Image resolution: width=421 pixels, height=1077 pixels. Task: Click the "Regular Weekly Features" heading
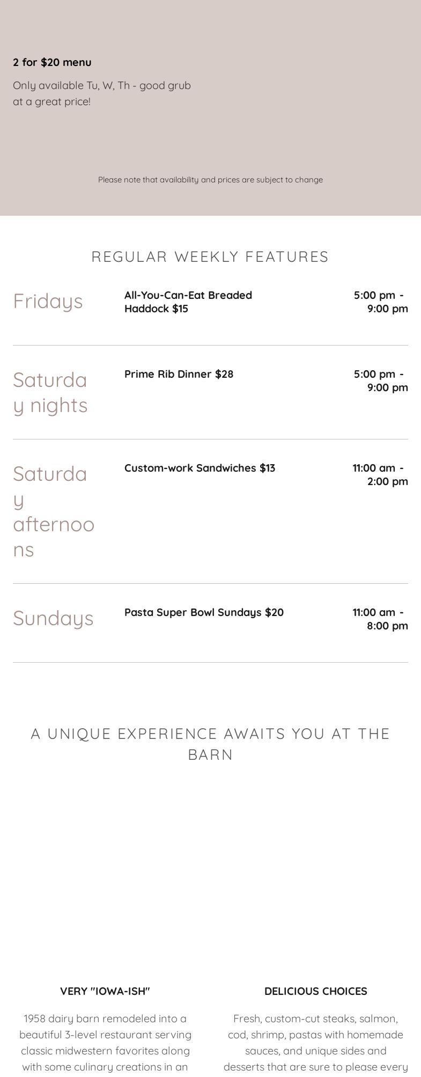pyautogui.click(x=210, y=257)
